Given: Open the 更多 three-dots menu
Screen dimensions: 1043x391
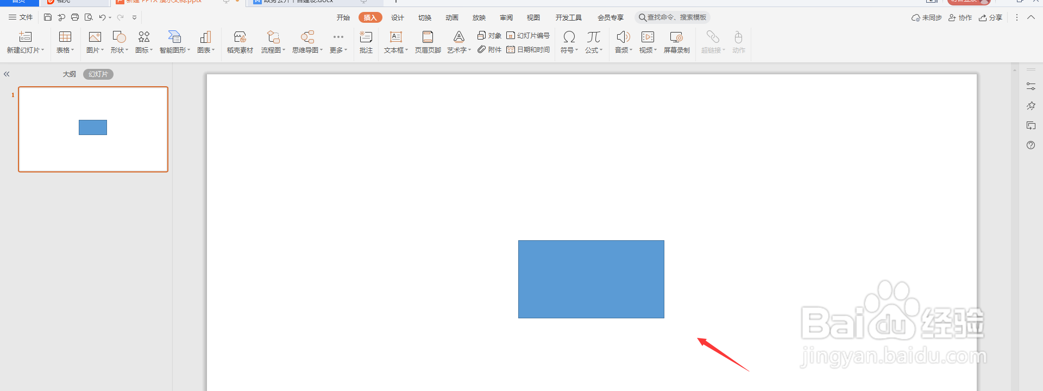Looking at the screenshot, I should click(338, 37).
